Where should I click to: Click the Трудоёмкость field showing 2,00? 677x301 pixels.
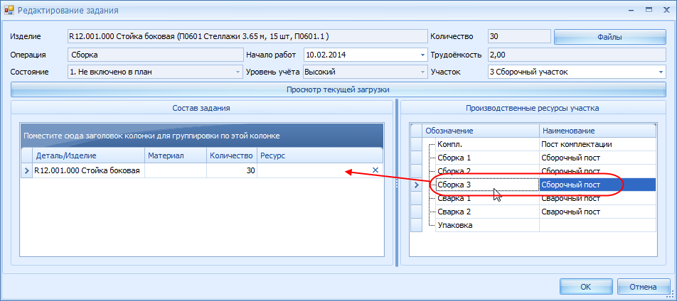point(577,55)
